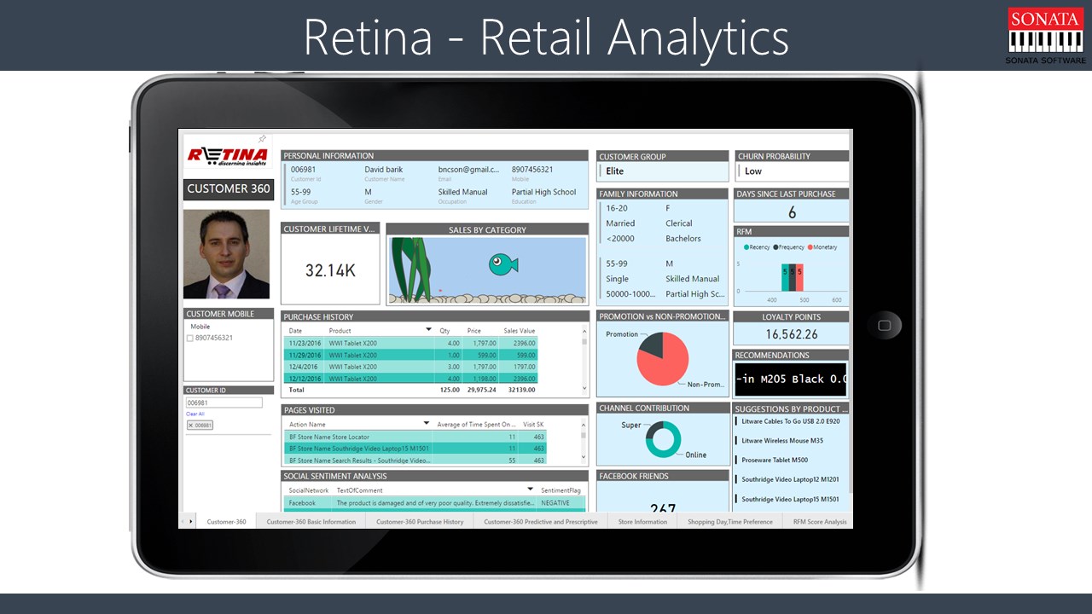This screenshot has width=1092, height=614.
Task: Open the RFM Score Analysis tab
Action: coord(818,521)
